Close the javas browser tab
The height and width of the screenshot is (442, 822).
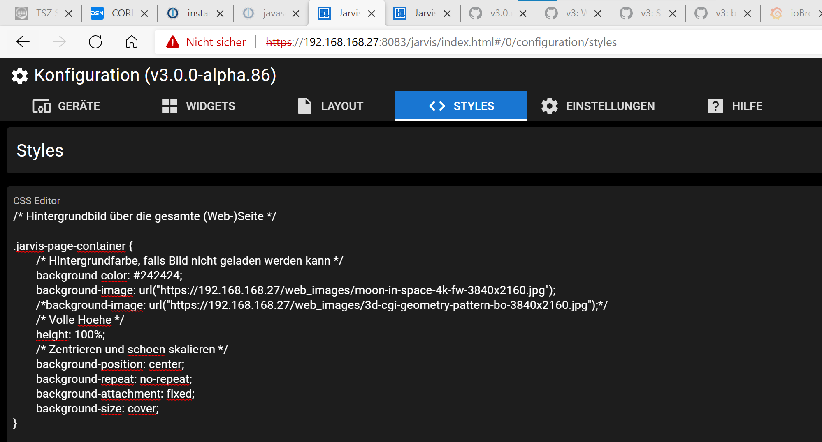click(x=296, y=14)
